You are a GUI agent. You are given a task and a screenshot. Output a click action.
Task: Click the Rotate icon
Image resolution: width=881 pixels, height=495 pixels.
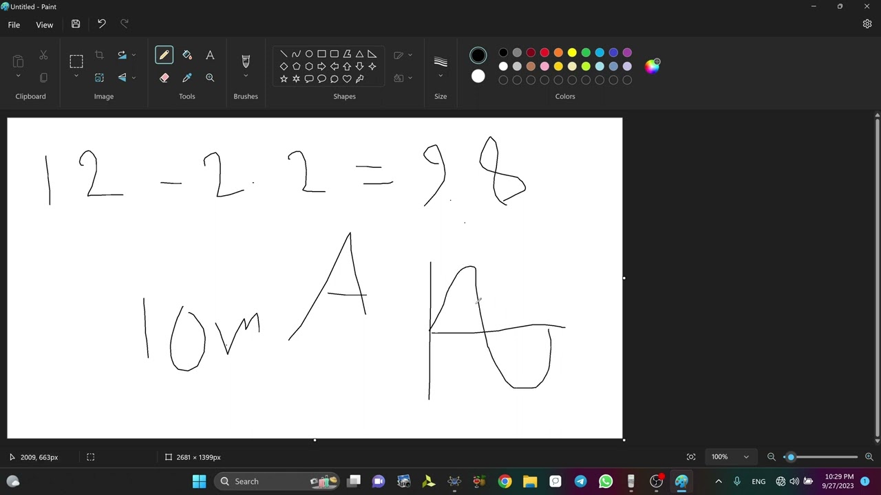pyautogui.click(x=122, y=55)
